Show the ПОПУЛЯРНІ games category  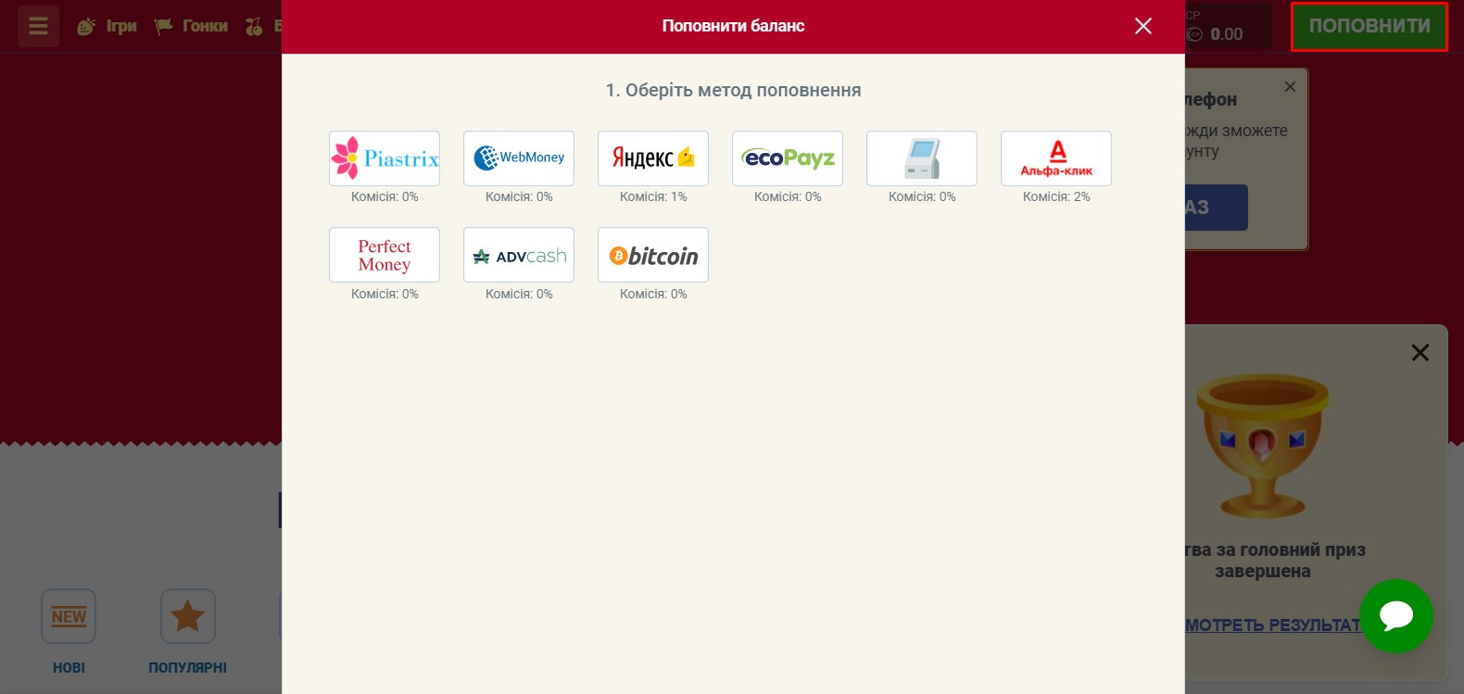point(188,631)
